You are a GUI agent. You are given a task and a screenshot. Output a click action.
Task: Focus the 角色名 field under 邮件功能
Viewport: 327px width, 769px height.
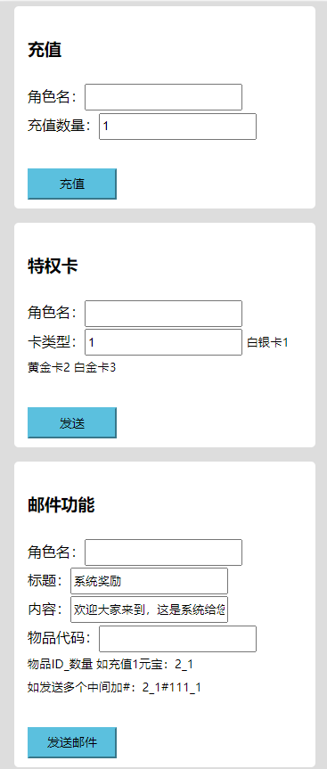coord(163,552)
